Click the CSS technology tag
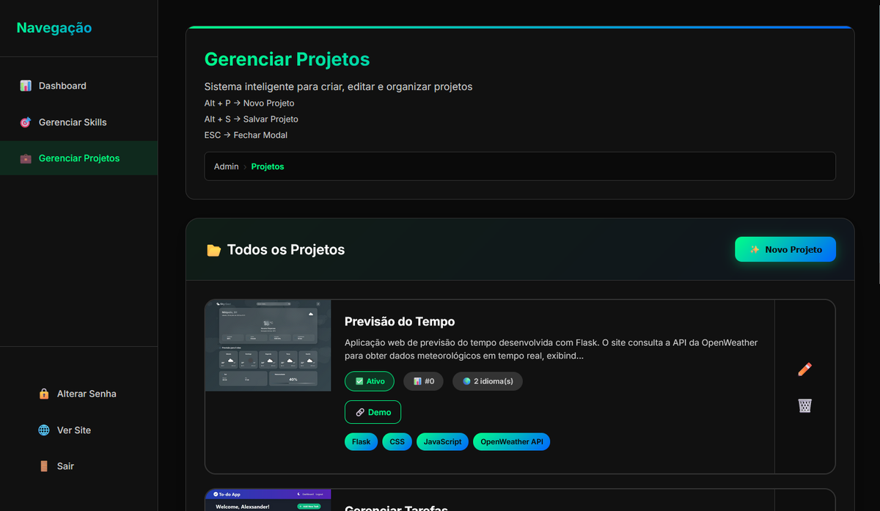 click(x=397, y=442)
